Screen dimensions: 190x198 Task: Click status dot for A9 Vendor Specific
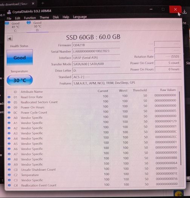[9, 164]
